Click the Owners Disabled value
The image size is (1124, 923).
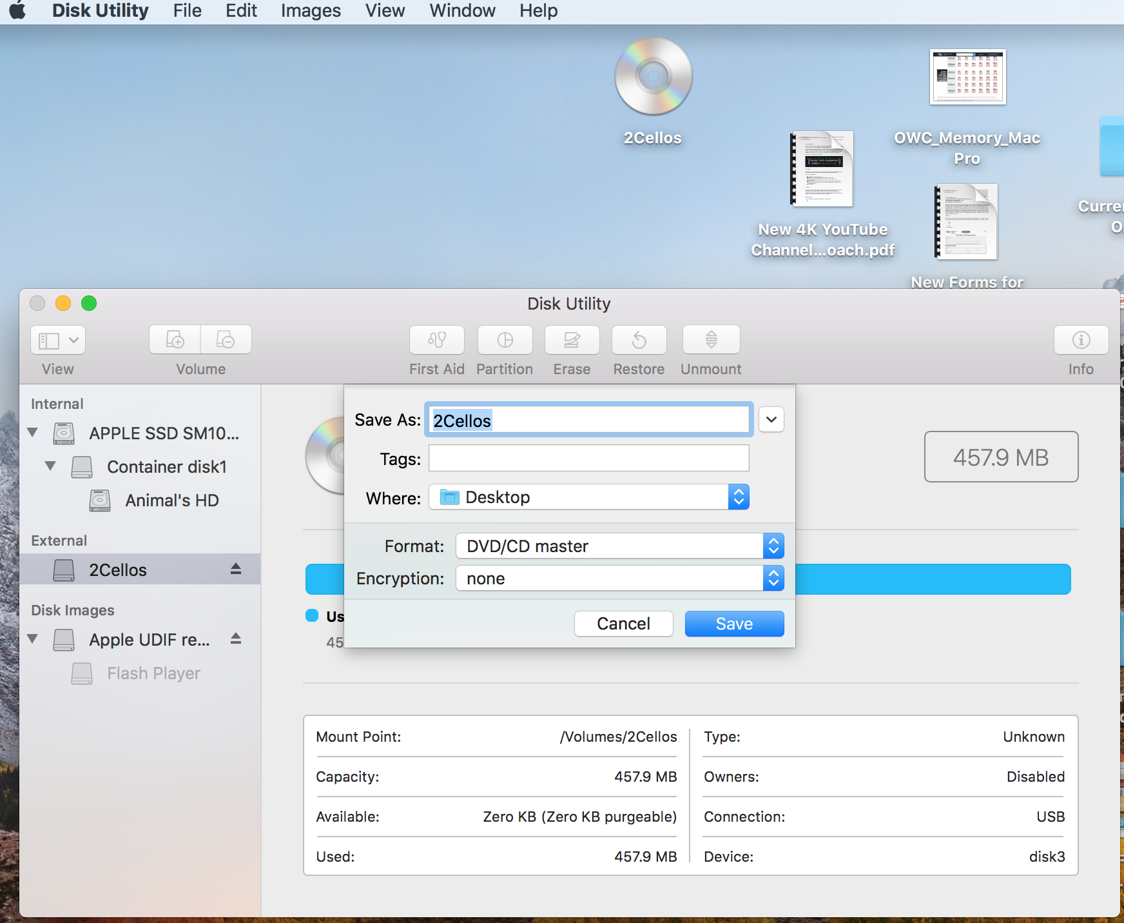pos(1036,777)
